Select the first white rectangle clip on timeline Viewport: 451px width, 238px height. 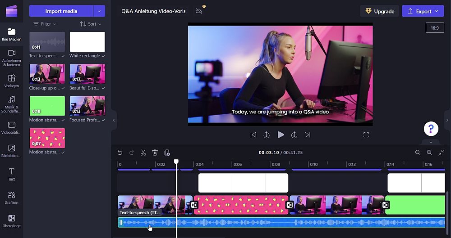[244, 183]
